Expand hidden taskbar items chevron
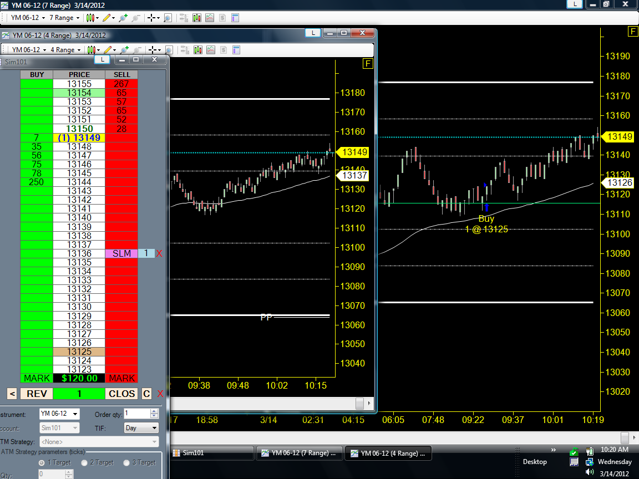 pos(554,450)
